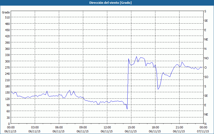This screenshot has width=214, height=134.
Task: Select the 'NE' compass label beside the 30 gridline
Action: [x=206, y=114]
